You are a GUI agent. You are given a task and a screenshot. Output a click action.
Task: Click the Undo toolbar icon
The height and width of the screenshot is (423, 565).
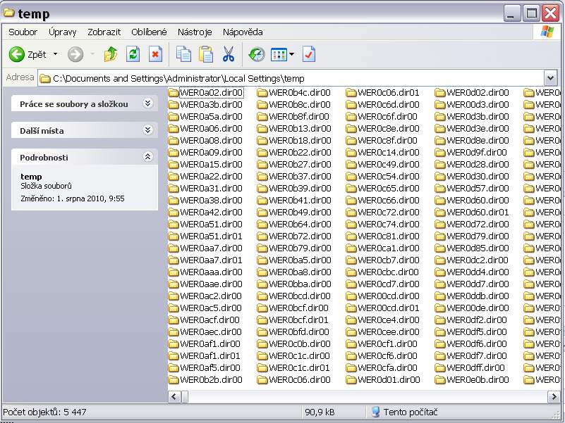(x=257, y=54)
